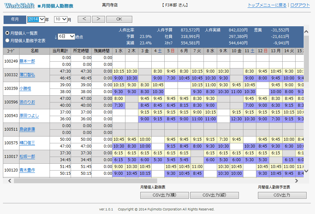315x214 pixels.
Task: Click the OK button
Action: 119,19
